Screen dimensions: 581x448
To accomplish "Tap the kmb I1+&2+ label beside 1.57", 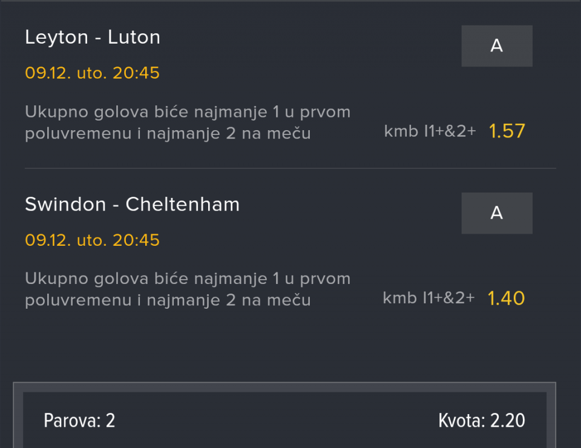I will coord(430,131).
